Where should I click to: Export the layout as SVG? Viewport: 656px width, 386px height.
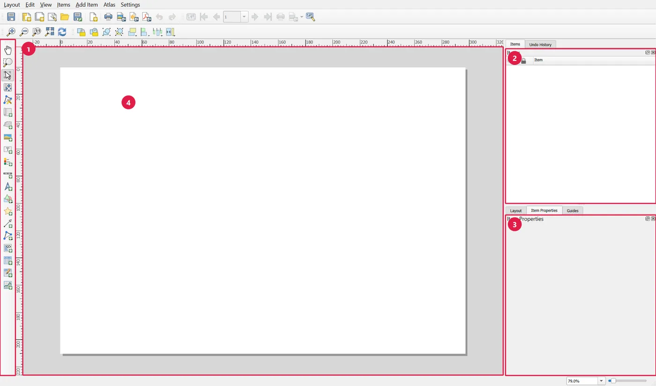coord(134,17)
